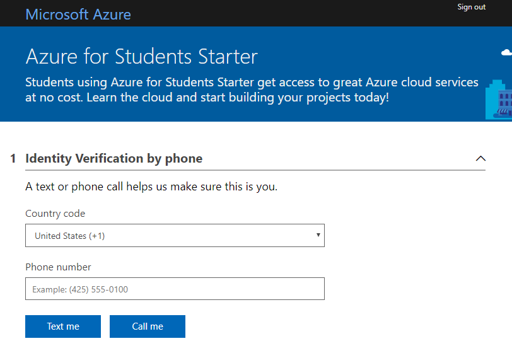
Task: Collapse the Identity Verification by phone section
Action: click(480, 159)
